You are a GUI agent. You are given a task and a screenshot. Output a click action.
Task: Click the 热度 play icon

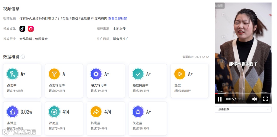pos(180,74)
